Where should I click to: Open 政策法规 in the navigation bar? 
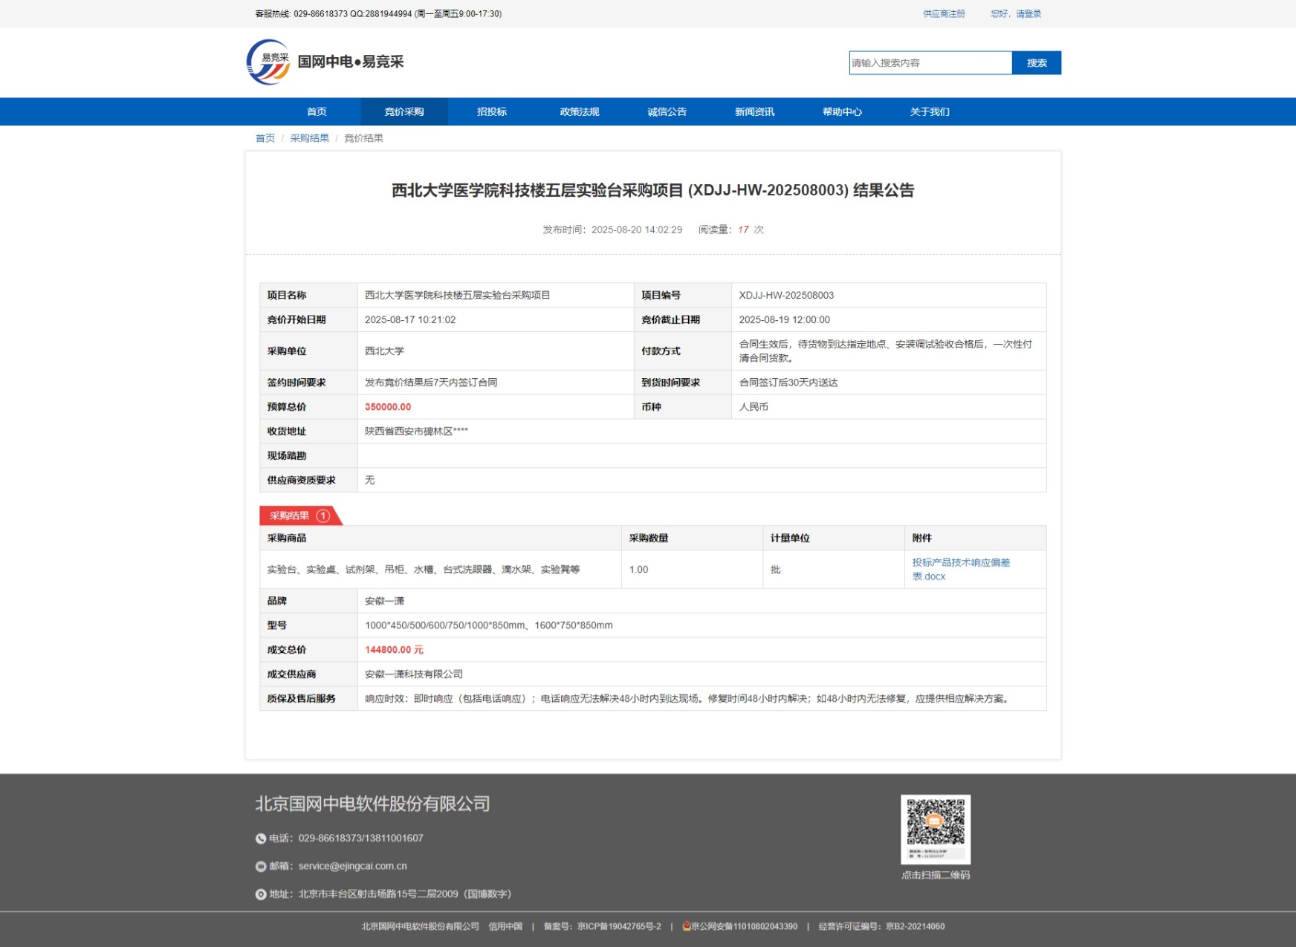point(580,112)
